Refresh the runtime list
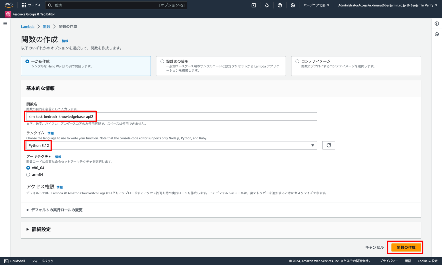 coord(328,145)
